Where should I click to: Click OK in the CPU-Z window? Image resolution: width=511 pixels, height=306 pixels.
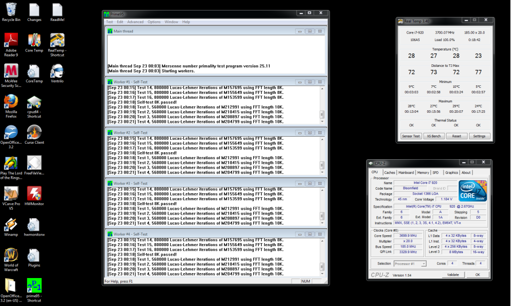point(478,275)
